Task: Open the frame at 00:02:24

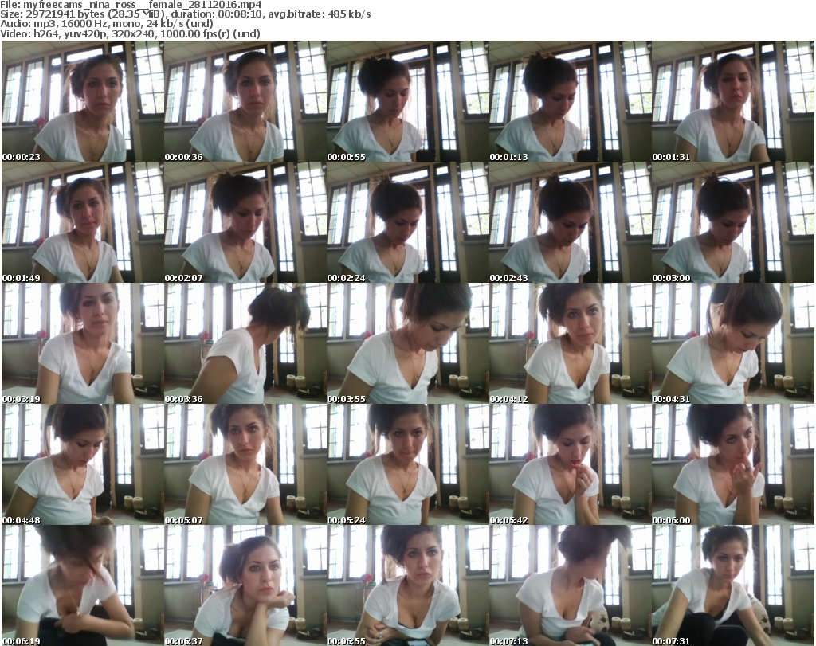Action: [408, 222]
